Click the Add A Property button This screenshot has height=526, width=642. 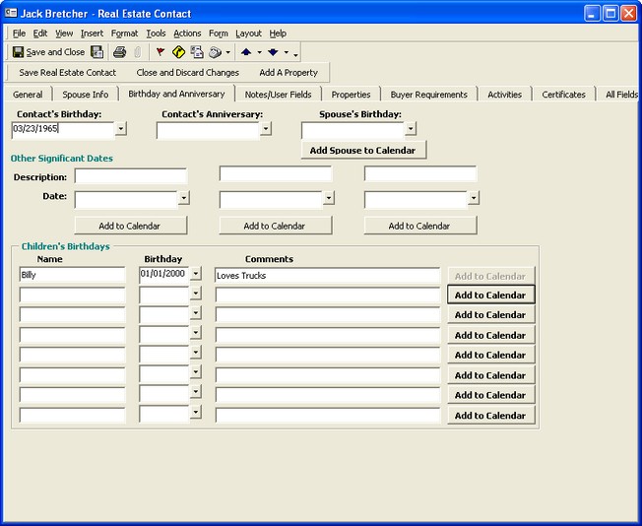pyautogui.click(x=289, y=73)
